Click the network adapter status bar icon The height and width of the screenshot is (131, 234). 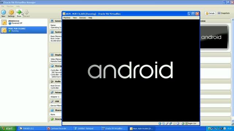tap(171, 124)
